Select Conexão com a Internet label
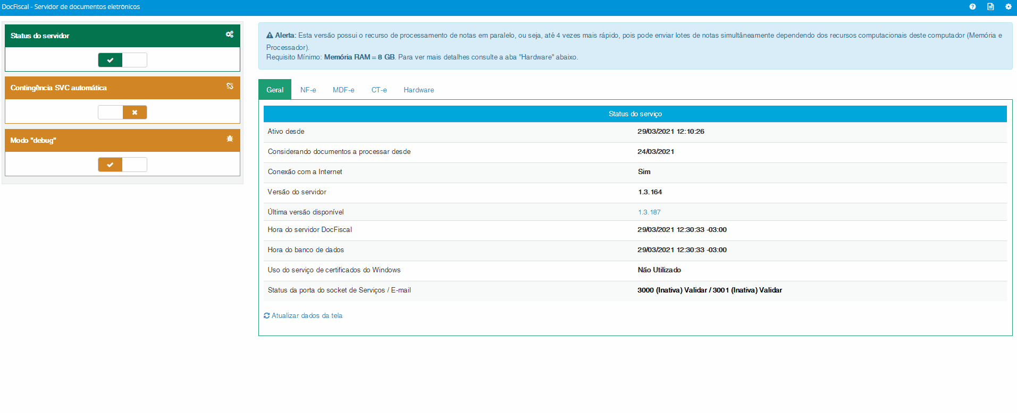 (305, 172)
